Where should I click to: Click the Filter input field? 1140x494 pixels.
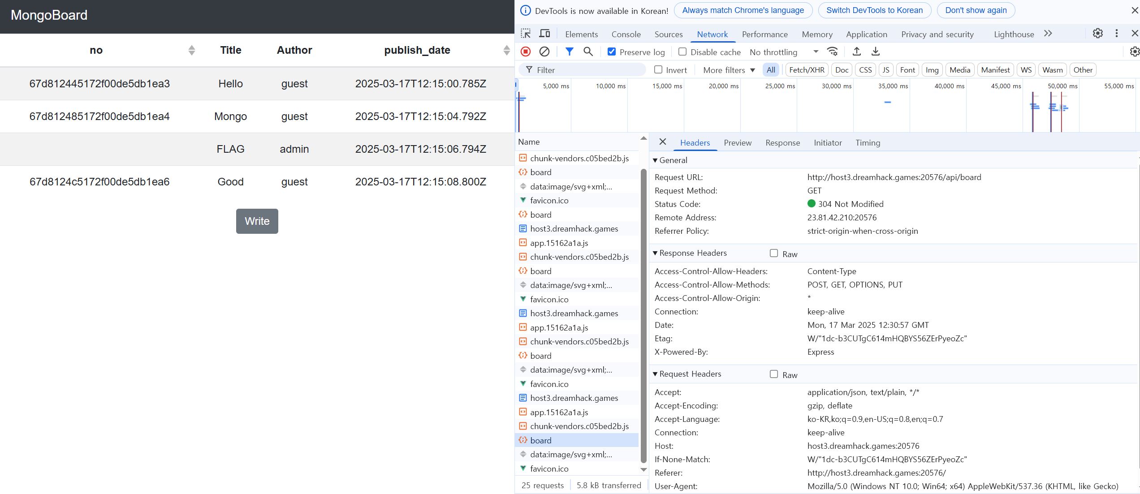click(587, 70)
